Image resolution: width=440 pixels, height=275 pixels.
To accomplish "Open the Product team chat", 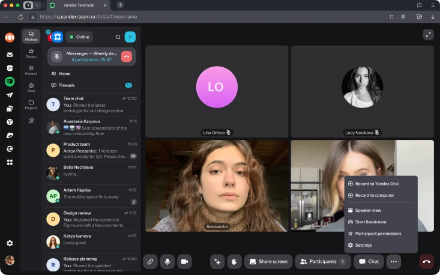I will (x=91, y=150).
